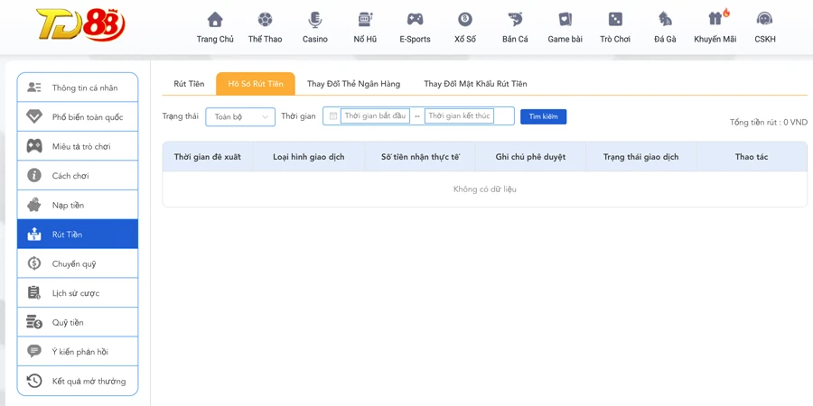Click the Thông tin cá nhân profile icon
Image resolution: width=813 pixels, height=406 pixels.
34,88
